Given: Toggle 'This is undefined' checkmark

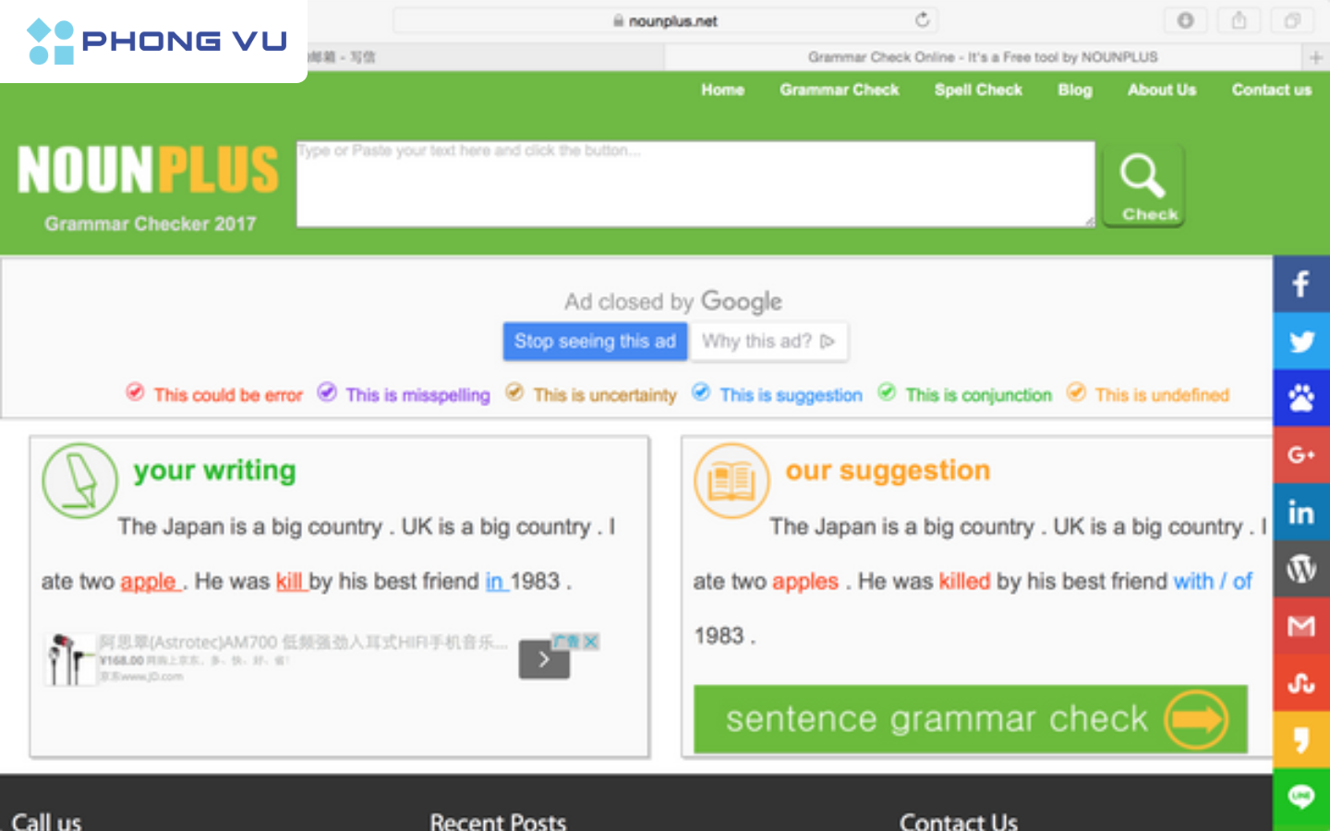Looking at the screenshot, I should coord(1076,392).
